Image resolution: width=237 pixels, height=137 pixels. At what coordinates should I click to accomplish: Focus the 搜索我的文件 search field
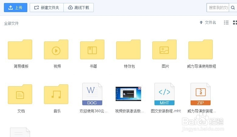pyautogui.click(x=218, y=8)
